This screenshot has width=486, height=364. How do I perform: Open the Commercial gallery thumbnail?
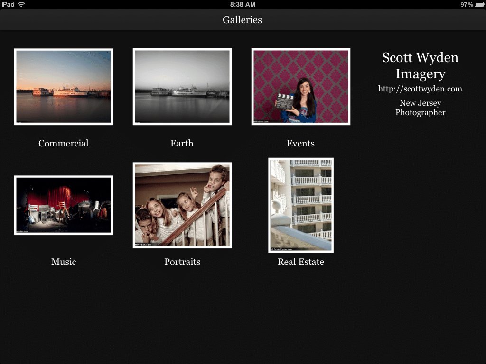(64, 86)
